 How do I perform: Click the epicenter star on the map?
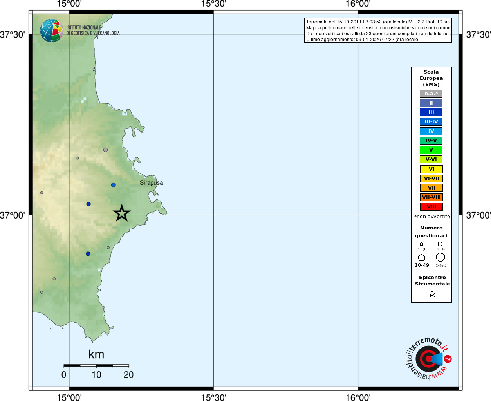(x=122, y=213)
